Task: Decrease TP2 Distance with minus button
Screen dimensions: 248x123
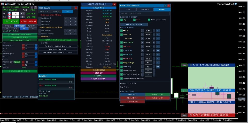Action: [x=23, y=54]
